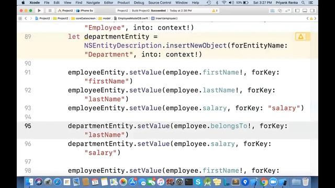This screenshot has width=335, height=188.
Task: Open the Window menu
Action: (x=182, y=3)
